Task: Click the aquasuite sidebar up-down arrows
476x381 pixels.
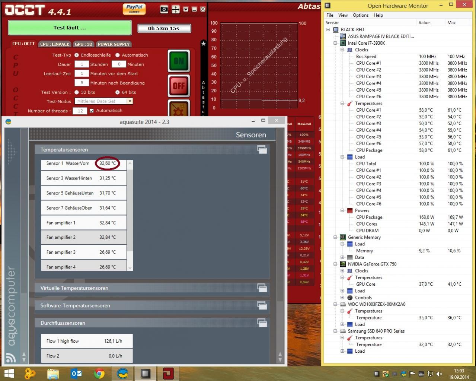Action: pyautogui.click(x=24, y=358)
